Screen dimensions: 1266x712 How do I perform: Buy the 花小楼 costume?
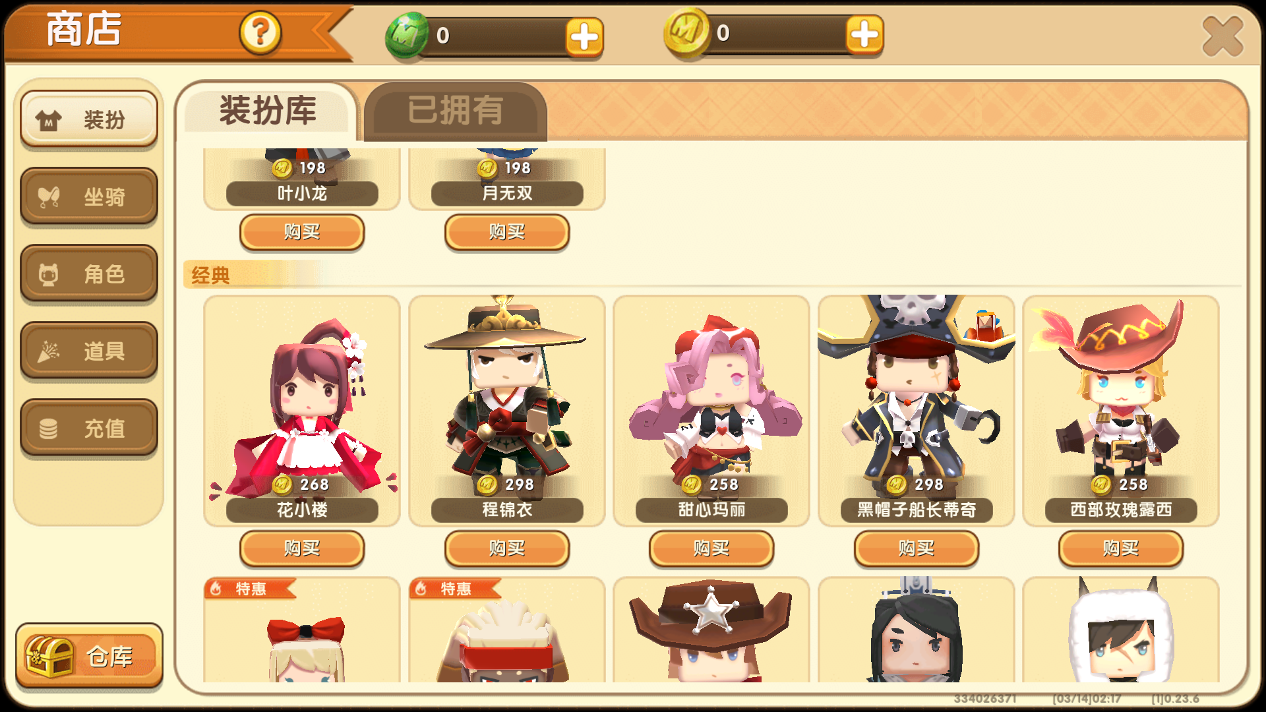coord(302,549)
